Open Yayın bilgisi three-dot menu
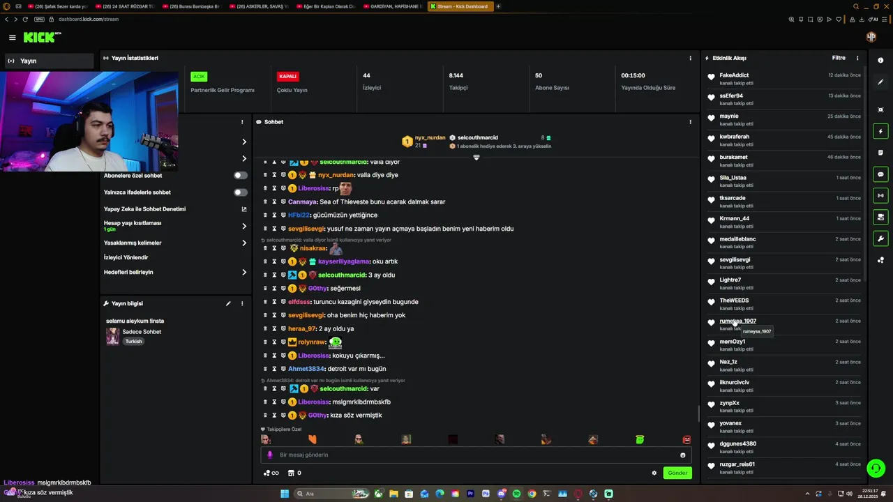 point(242,303)
